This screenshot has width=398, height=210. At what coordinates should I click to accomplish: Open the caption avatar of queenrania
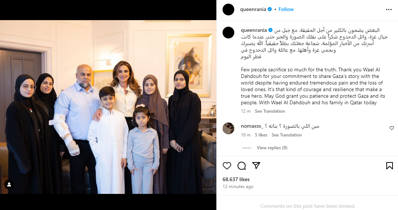[x=228, y=33]
